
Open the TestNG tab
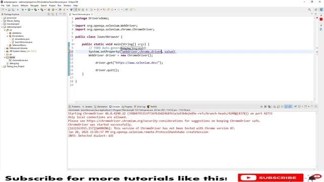(152, 107)
